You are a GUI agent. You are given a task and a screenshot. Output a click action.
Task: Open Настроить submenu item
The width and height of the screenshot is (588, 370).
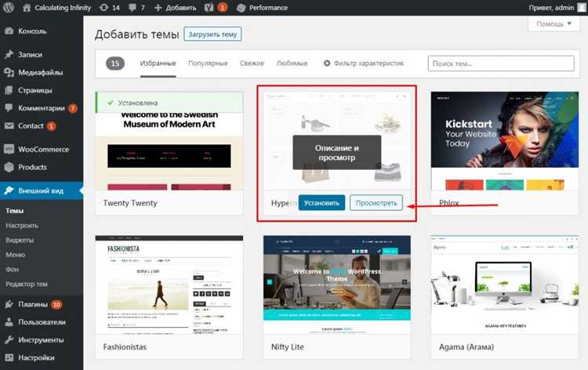pyautogui.click(x=22, y=225)
